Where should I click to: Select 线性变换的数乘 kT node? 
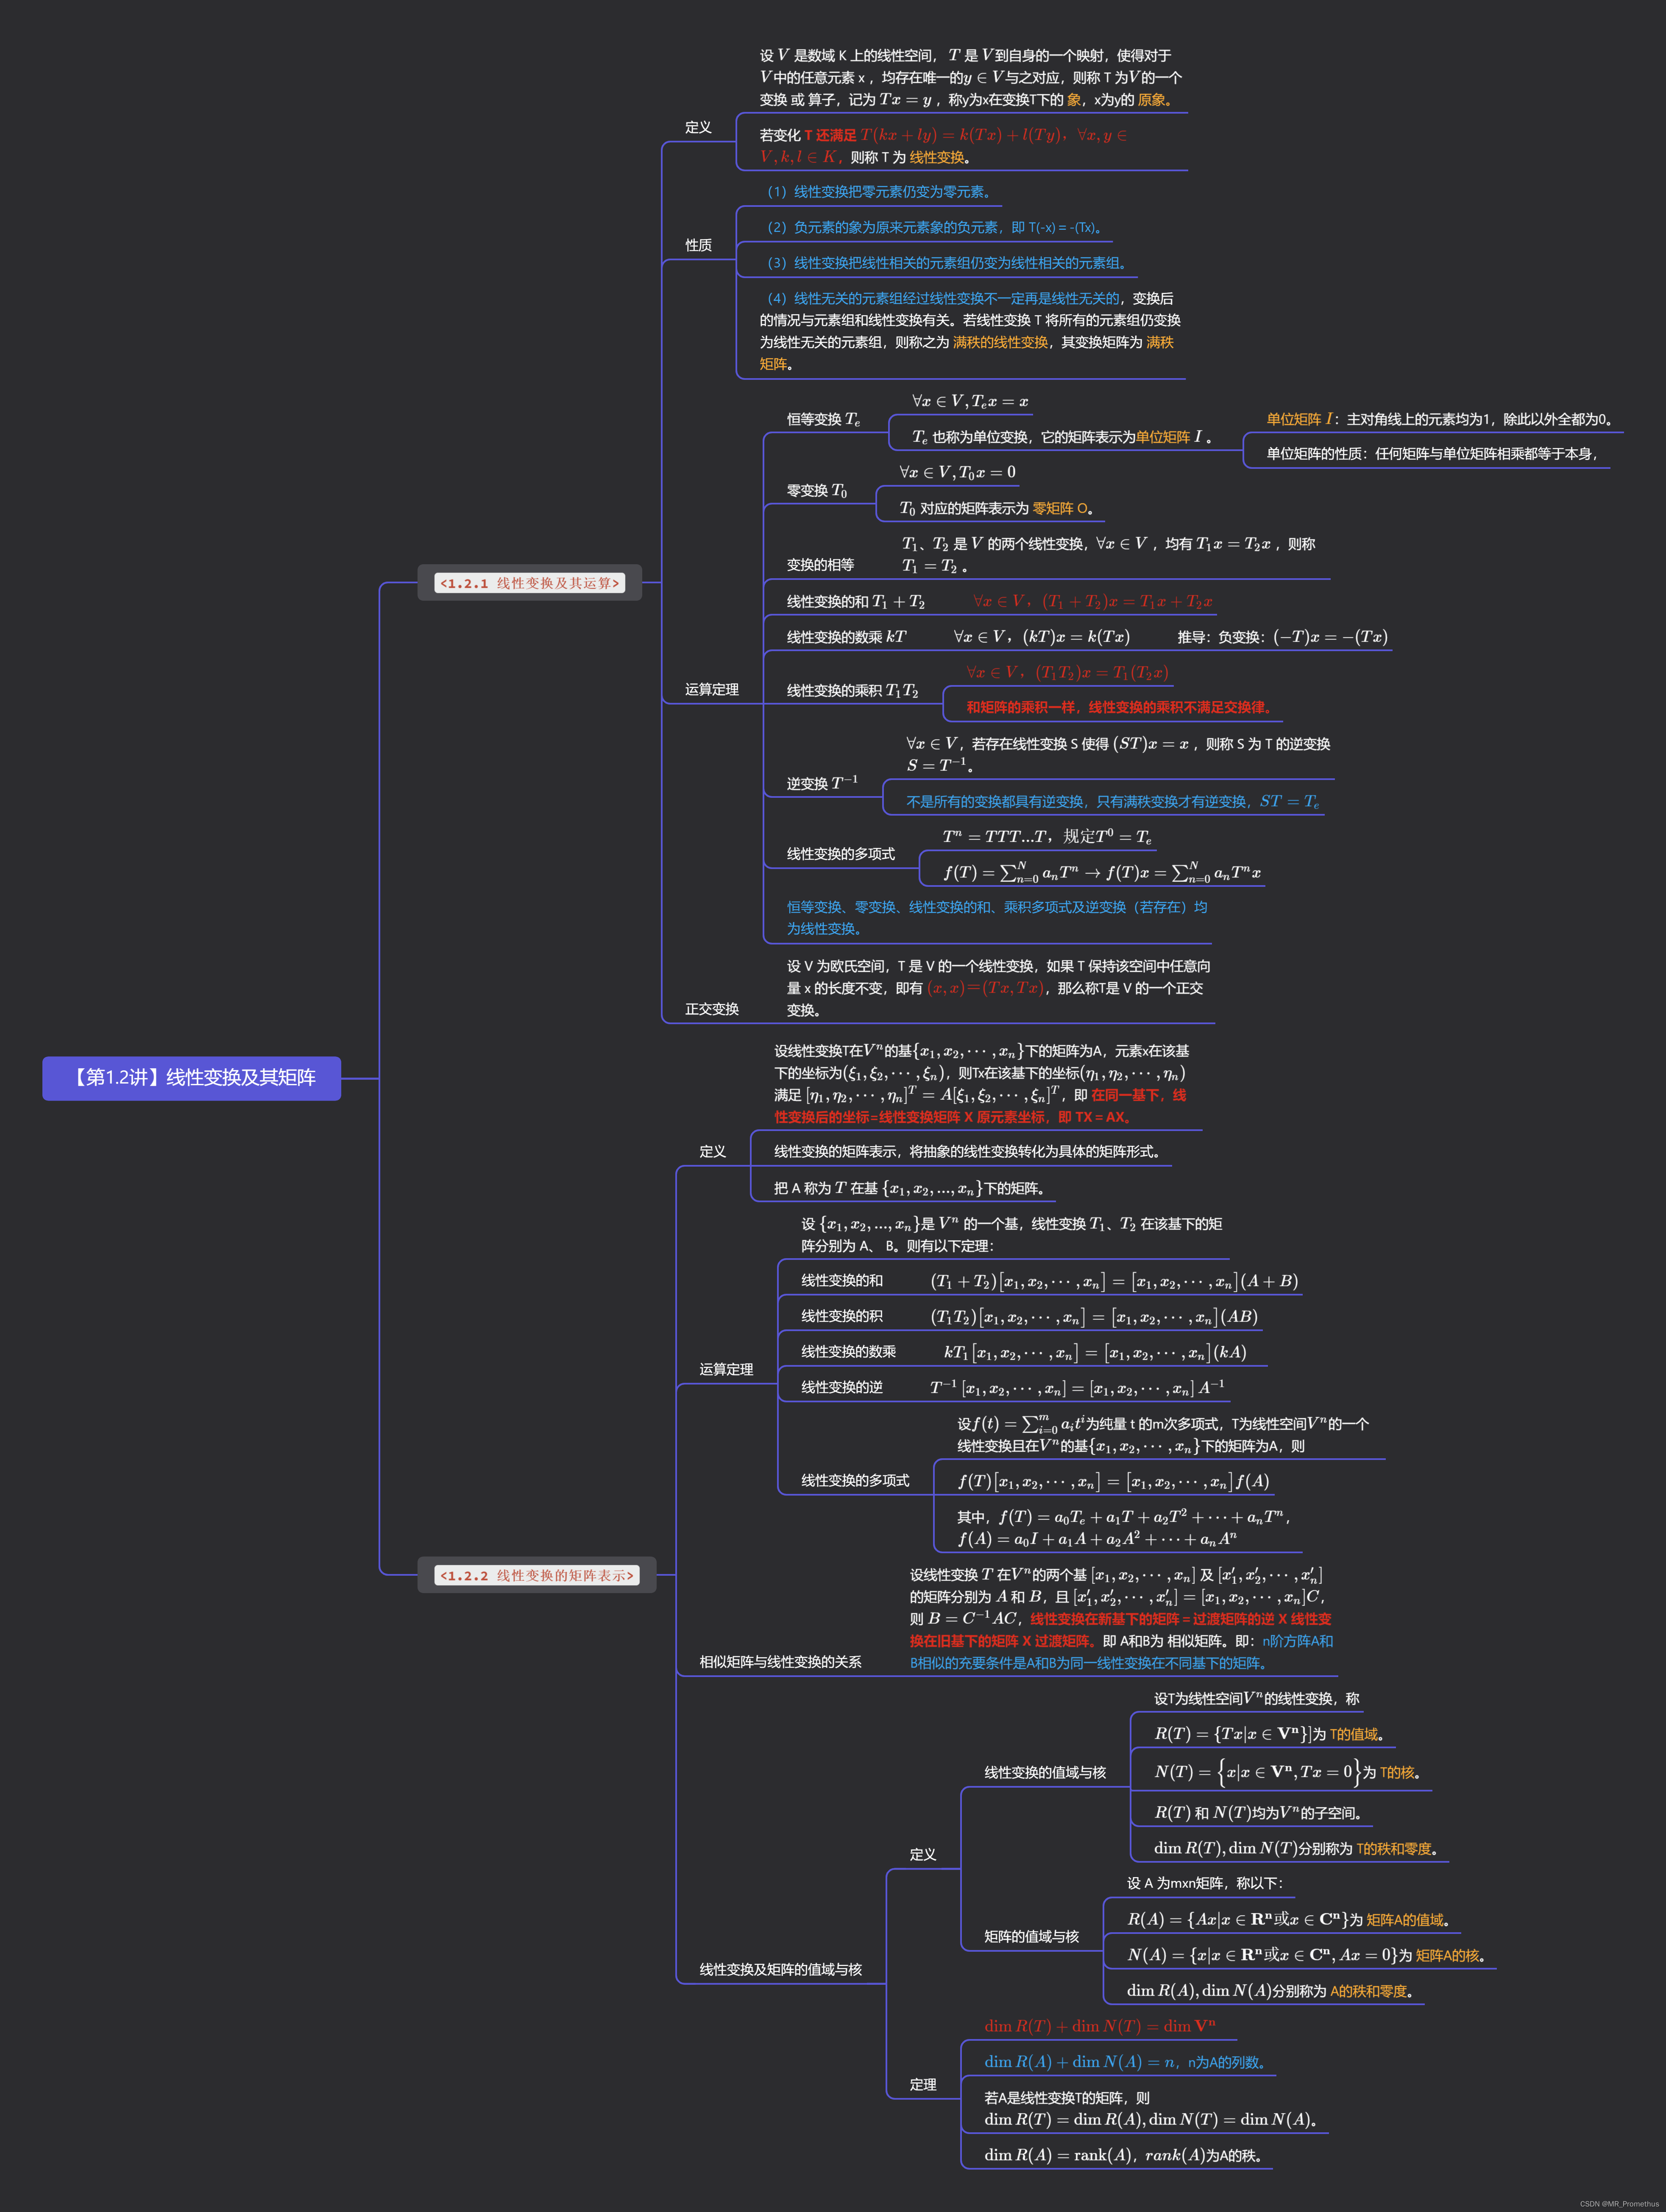point(846,637)
